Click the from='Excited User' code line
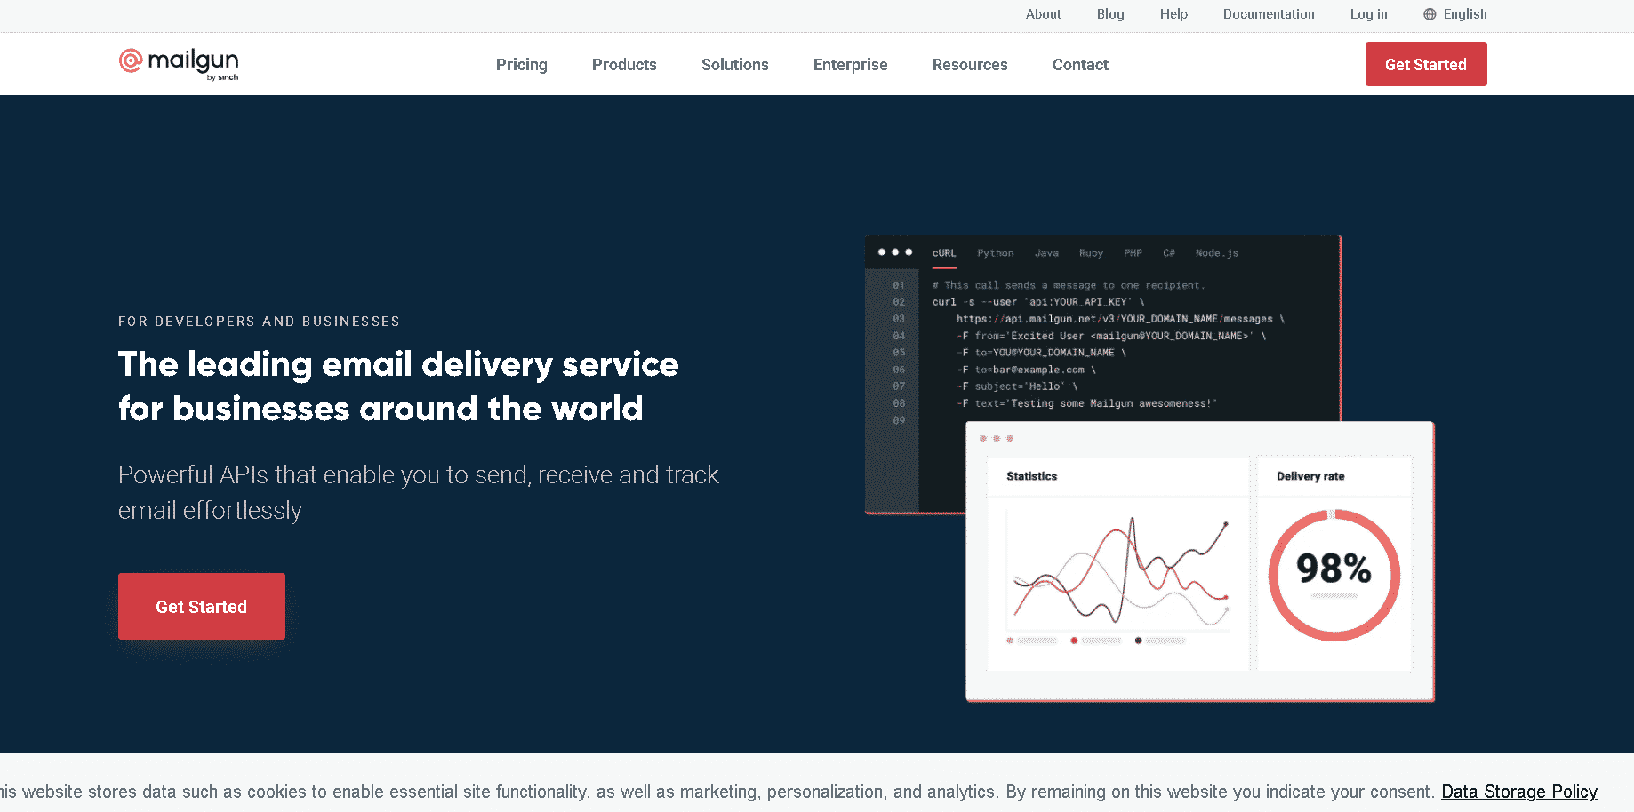 pyautogui.click(x=1111, y=336)
